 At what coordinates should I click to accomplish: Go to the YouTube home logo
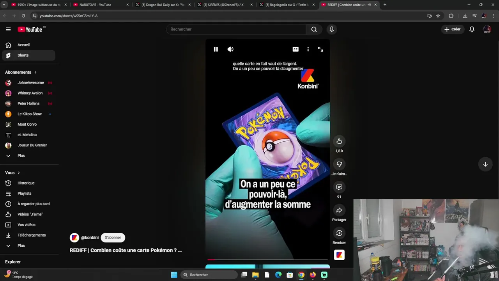(30, 29)
